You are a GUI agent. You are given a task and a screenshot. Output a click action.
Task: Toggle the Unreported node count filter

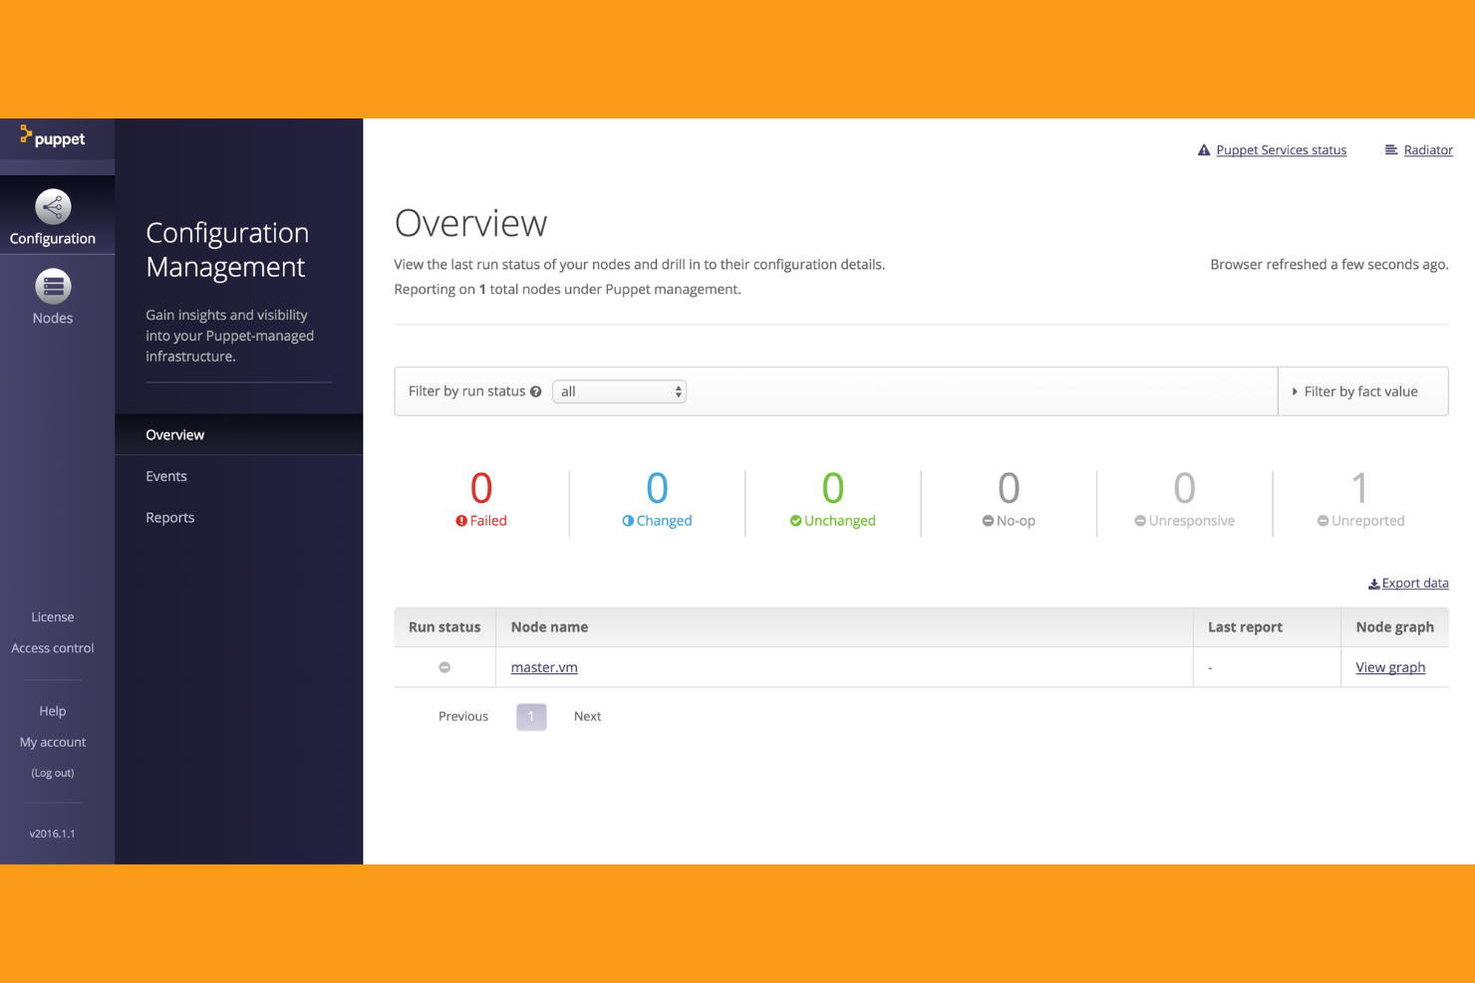[x=1359, y=498]
